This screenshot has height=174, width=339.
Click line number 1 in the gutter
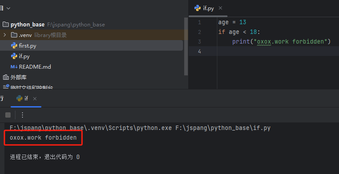[199, 22]
